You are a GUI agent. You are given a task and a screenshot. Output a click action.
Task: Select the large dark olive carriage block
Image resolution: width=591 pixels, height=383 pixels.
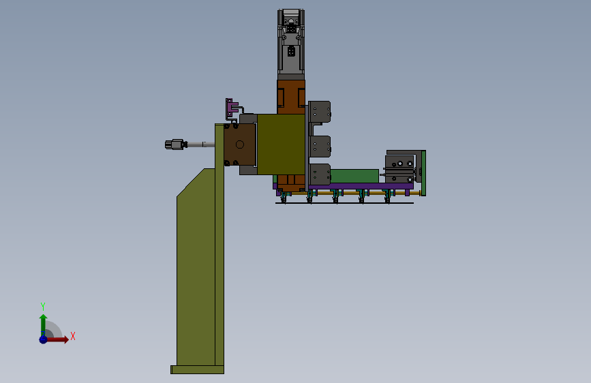click(x=281, y=144)
